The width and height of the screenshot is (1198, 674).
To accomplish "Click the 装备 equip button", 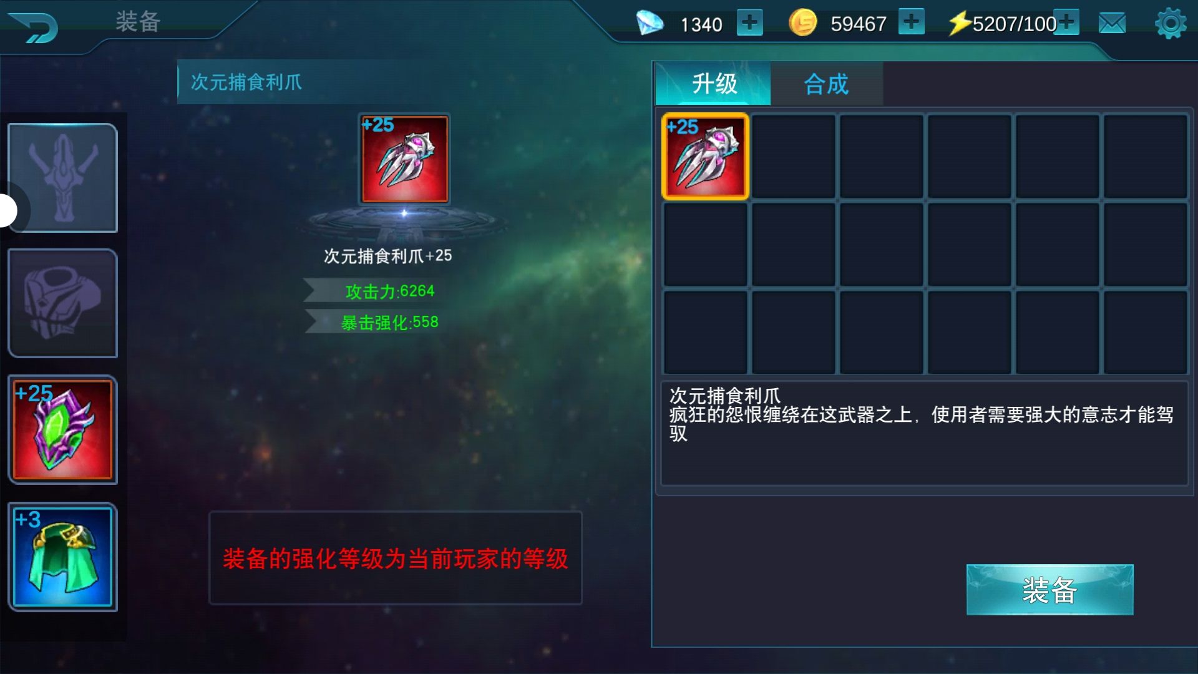I will click(x=1049, y=590).
